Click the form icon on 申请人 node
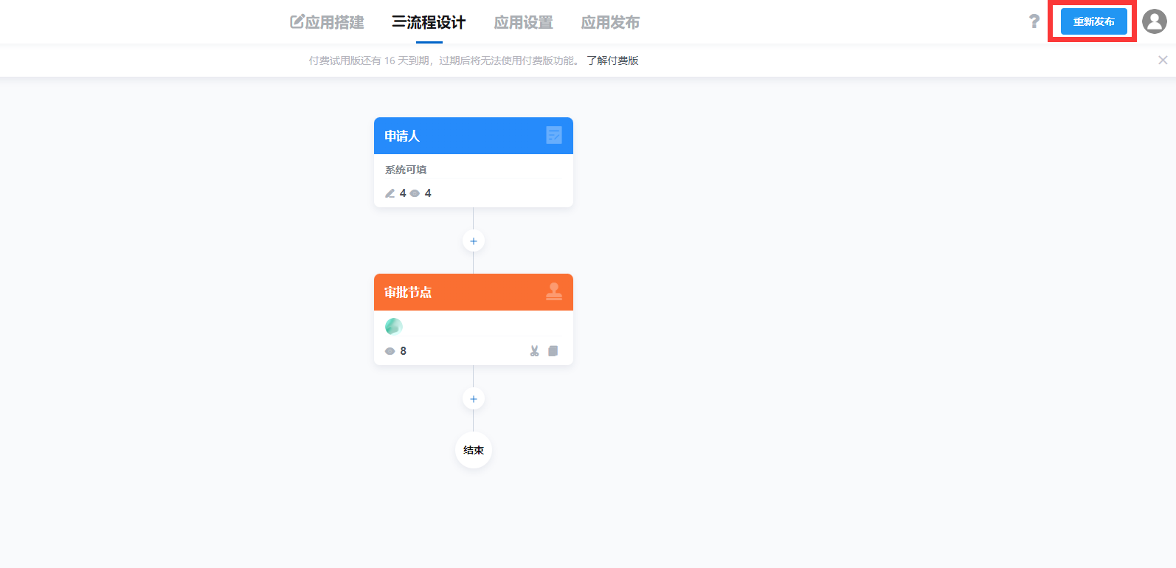Image resolution: width=1176 pixels, height=568 pixels. pyautogui.click(x=554, y=135)
